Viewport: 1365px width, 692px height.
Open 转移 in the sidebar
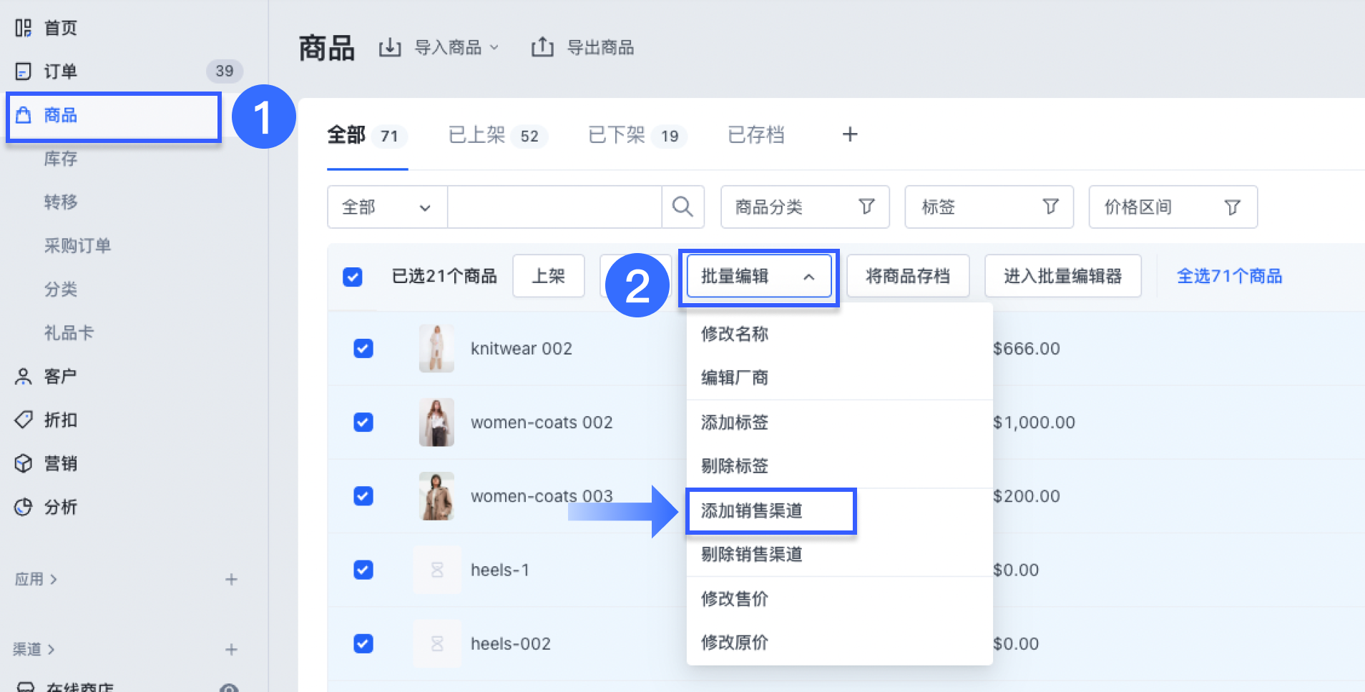61,202
